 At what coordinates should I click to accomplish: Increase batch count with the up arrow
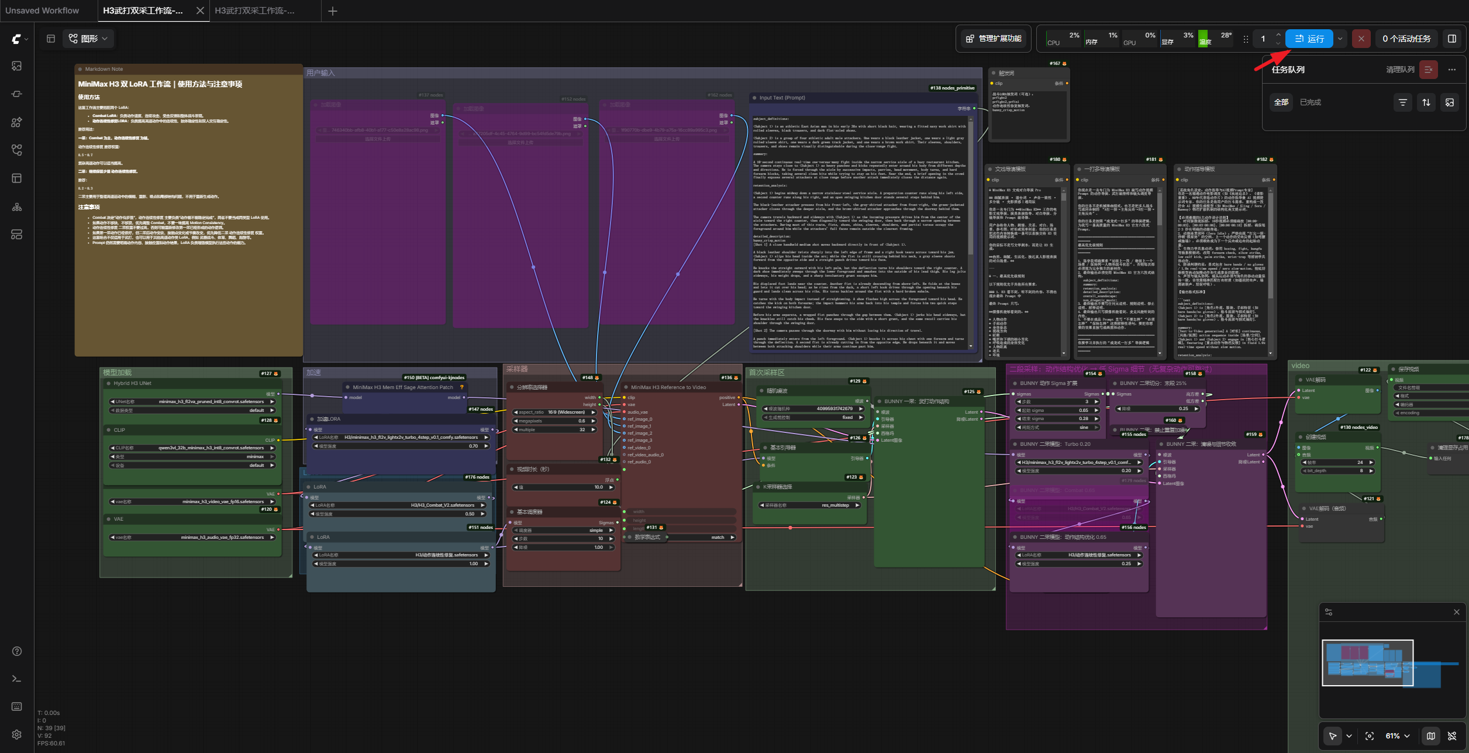[1278, 35]
